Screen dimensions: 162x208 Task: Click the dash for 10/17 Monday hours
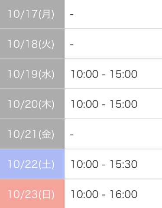pyautogui.click(x=71, y=14)
